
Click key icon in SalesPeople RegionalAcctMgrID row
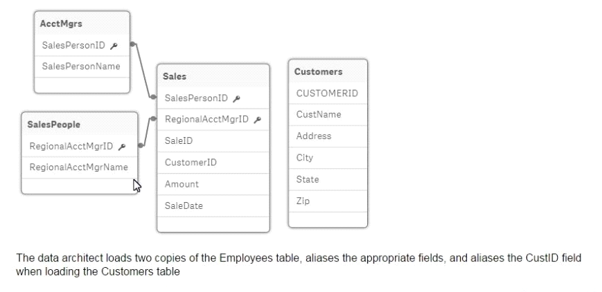(122, 147)
